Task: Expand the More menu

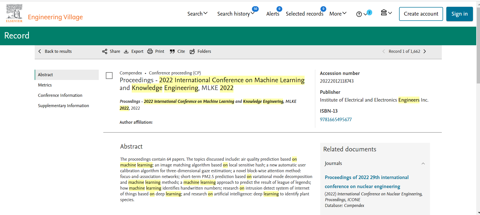Action: point(338,14)
